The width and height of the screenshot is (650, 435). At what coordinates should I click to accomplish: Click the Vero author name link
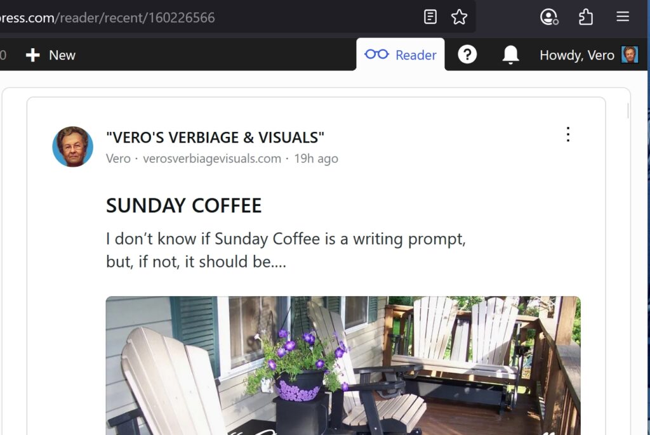tap(118, 159)
